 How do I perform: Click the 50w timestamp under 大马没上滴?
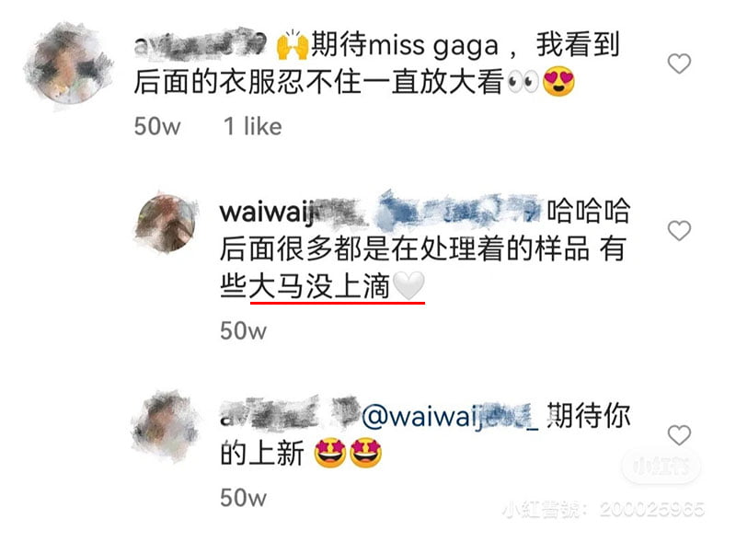pyautogui.click(x=243, y=330)
